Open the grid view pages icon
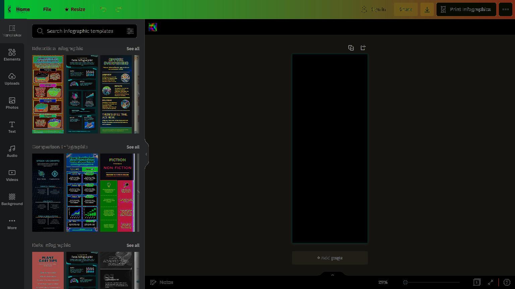This screenshot has width=515, height=289. (x=477, y=282)
